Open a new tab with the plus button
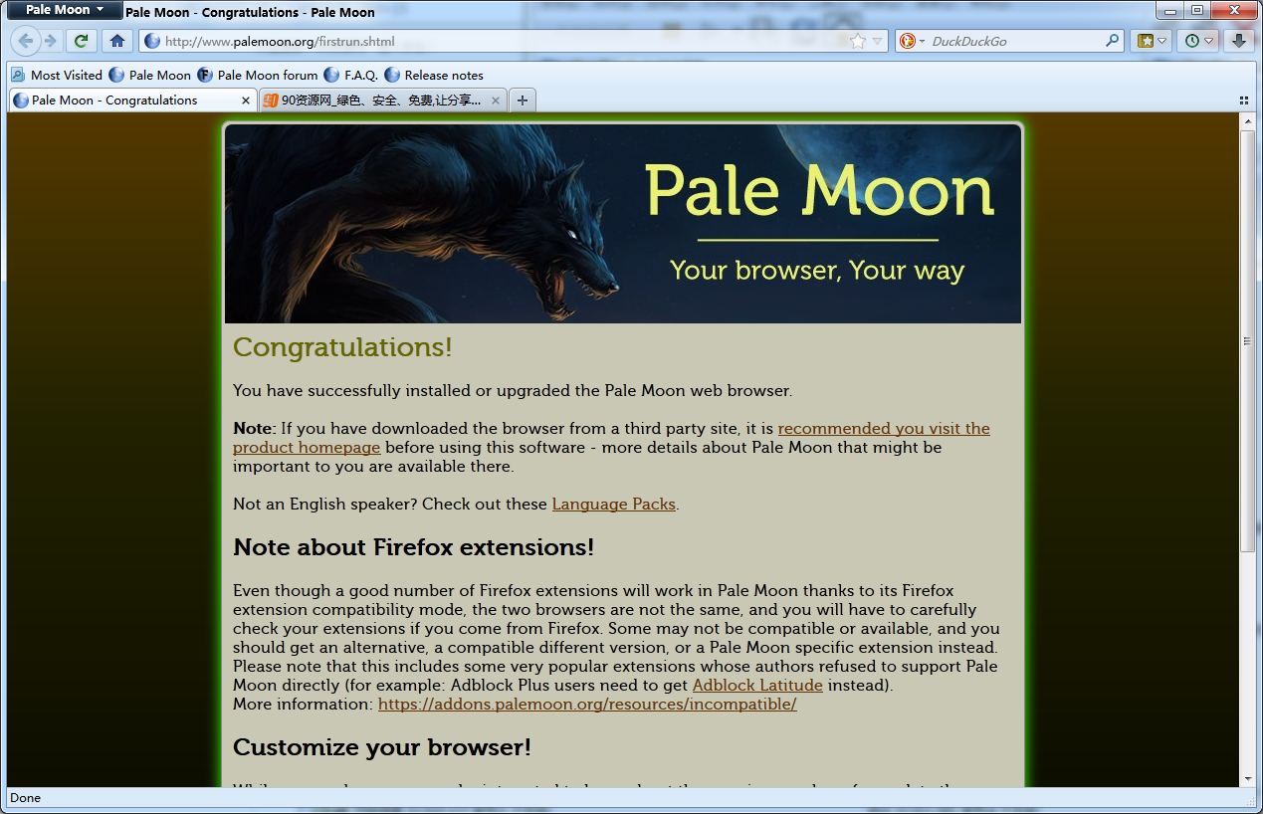The image size is (1263, 814). tap(523, 100)
